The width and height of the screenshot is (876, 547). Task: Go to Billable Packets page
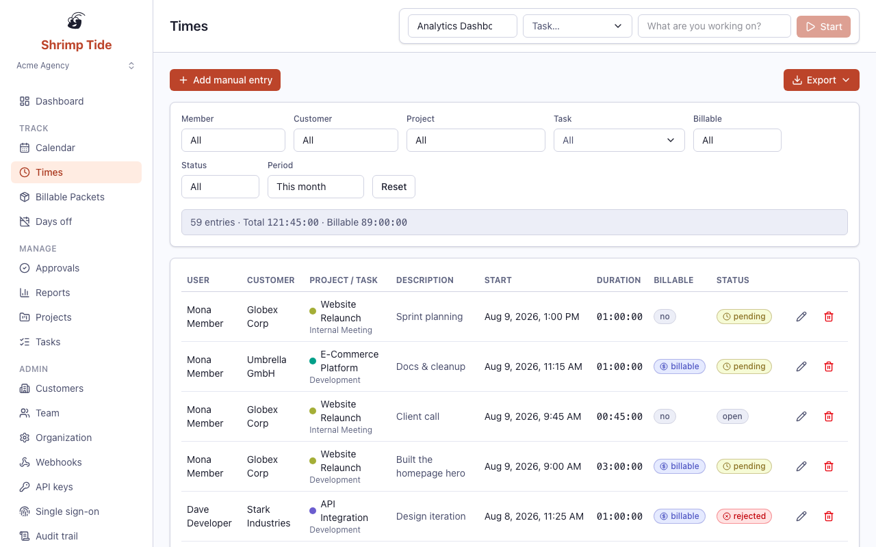pos(76,197)
